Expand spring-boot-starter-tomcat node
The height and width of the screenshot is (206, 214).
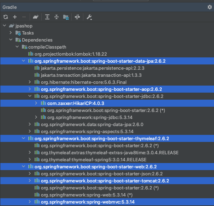[30, 181]
